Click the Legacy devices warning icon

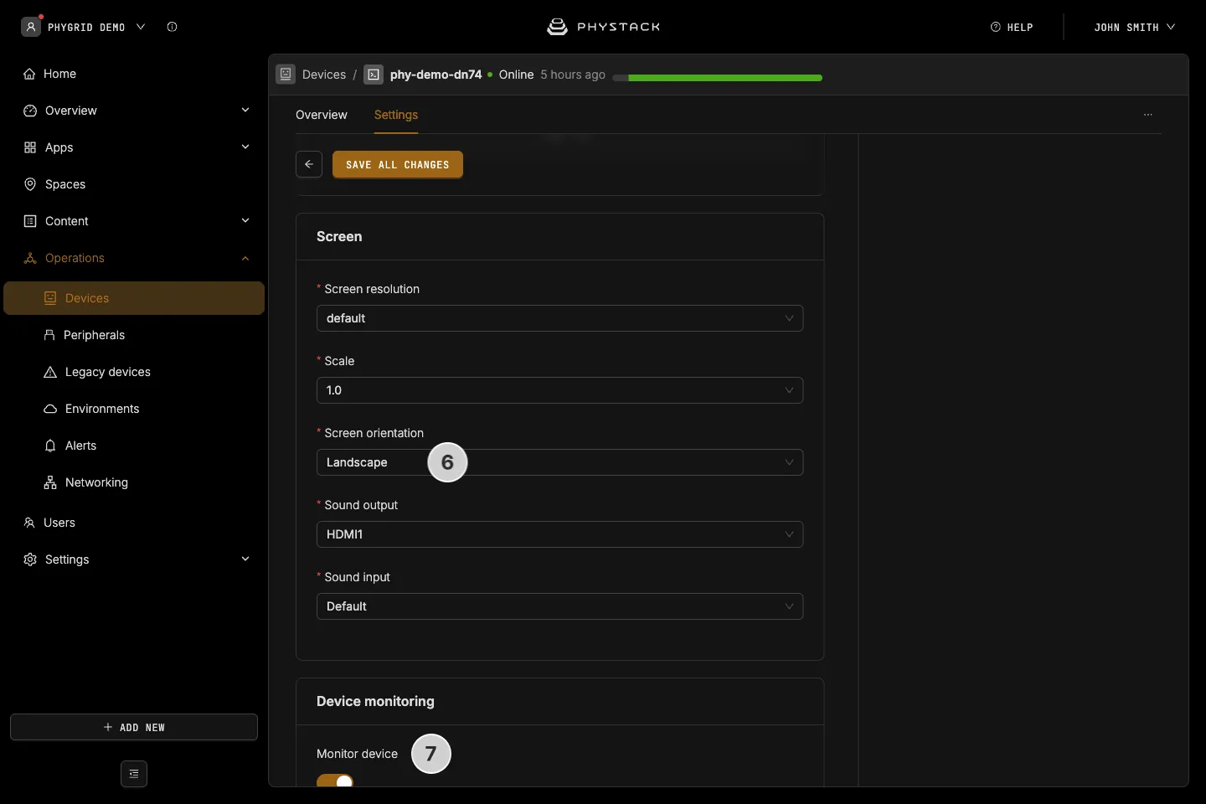pyautogui.click(x=50, y=372)
